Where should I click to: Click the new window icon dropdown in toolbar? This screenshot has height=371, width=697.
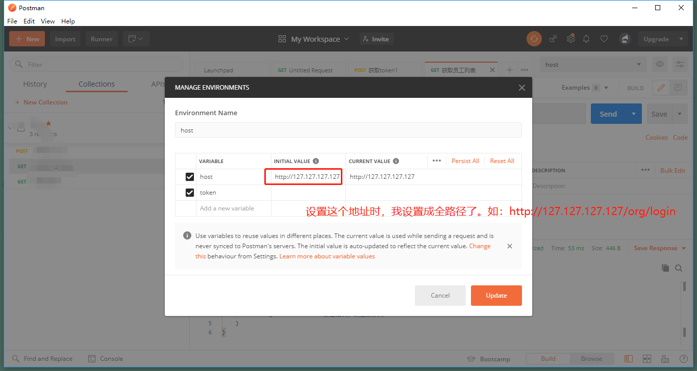point(136,39)
